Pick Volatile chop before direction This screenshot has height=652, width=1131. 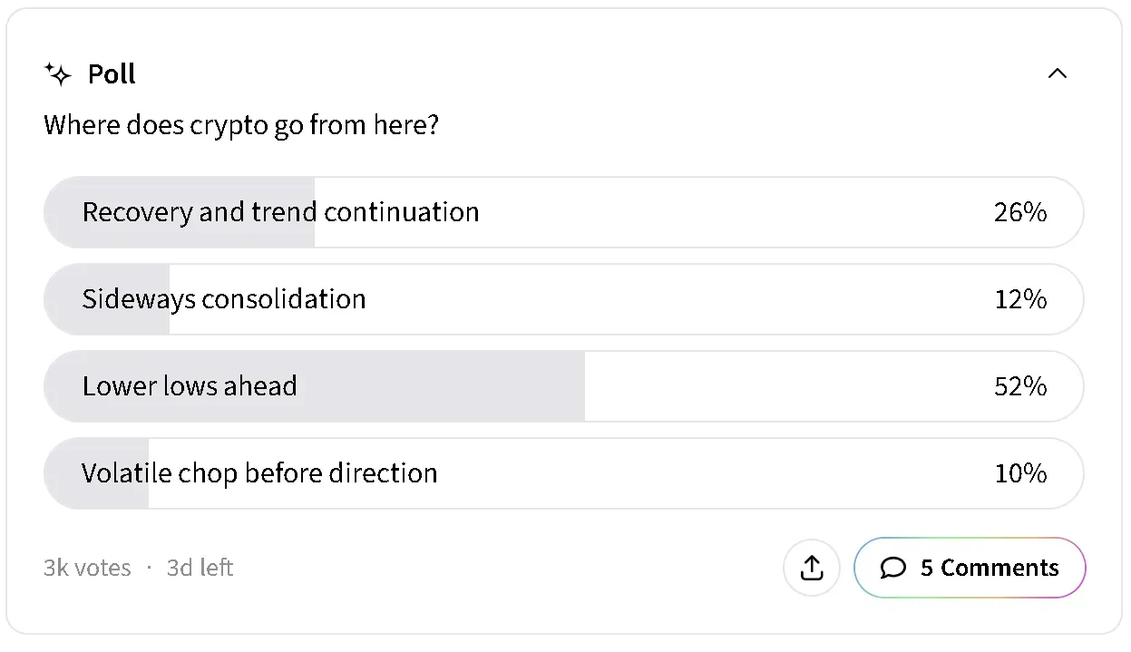pos(259,473)
